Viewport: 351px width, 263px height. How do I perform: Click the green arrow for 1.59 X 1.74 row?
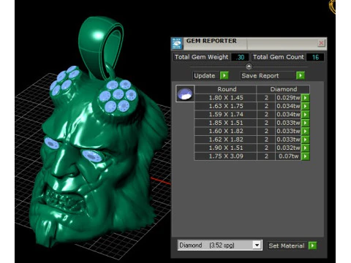[306, 115]
